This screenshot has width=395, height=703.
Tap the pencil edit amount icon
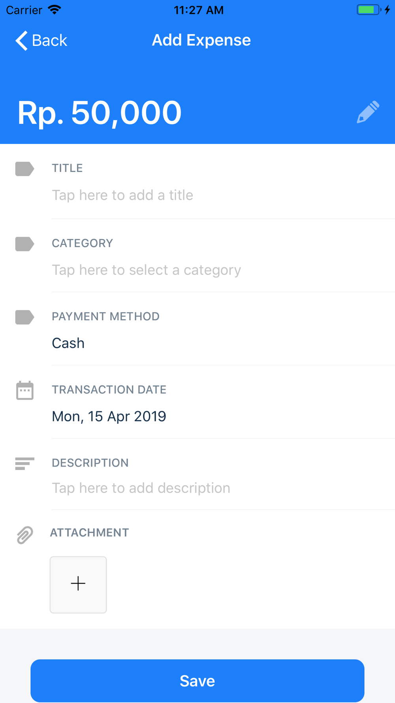(368, 112)
